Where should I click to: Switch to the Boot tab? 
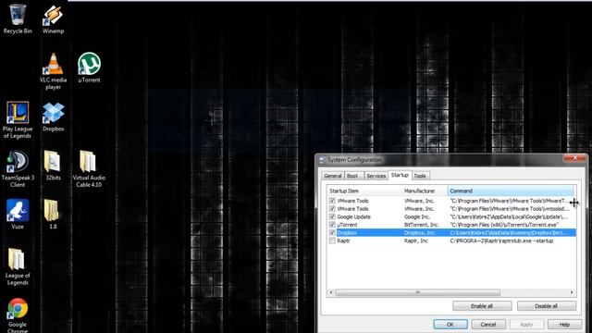point(352,176)
